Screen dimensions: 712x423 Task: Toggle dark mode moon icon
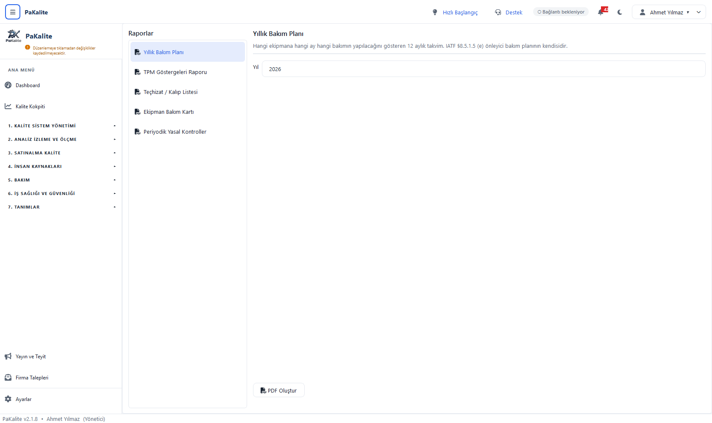tap(620, 12)
